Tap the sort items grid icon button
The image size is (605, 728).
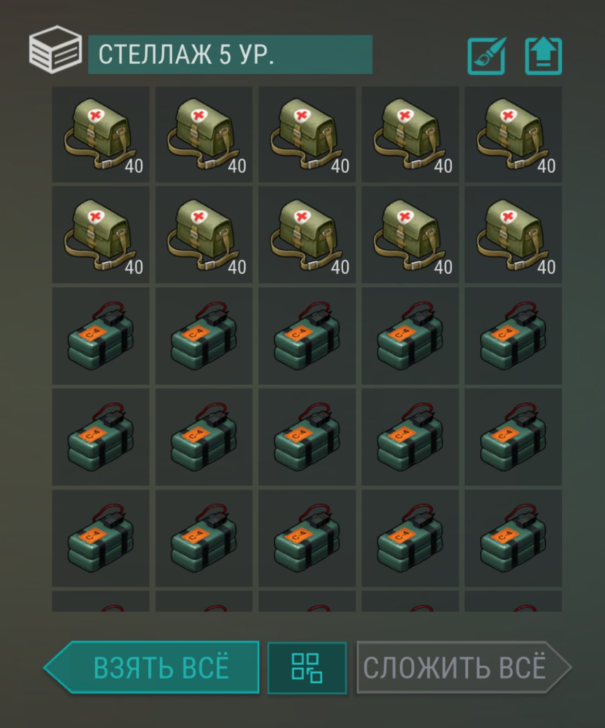[x=307, y=668]
